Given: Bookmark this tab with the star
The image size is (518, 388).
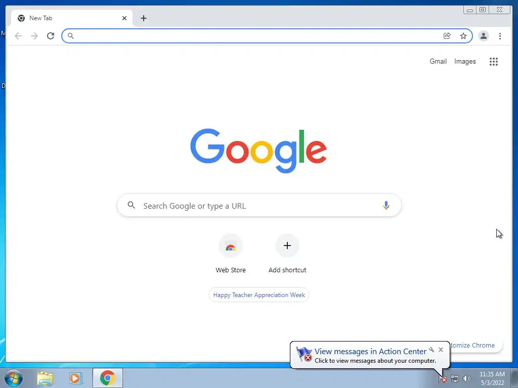Looking at the screenshot, I should pos(463,36).
